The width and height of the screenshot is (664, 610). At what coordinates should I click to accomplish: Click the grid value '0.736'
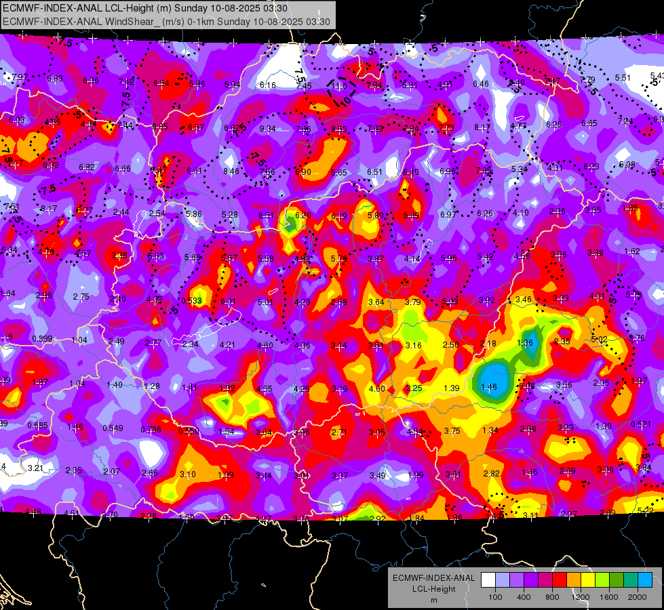pyautogui.click(x=151, y=429)
